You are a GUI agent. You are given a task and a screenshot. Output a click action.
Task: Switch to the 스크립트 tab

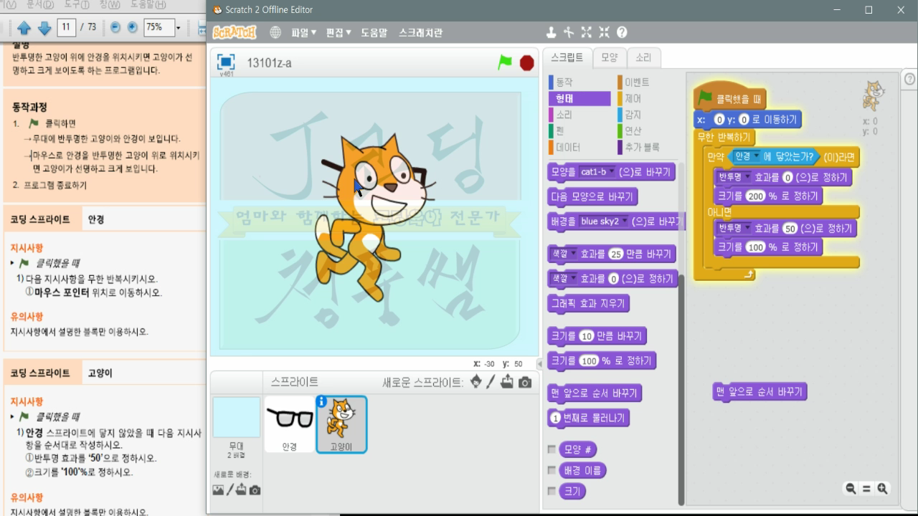(567, 58)
